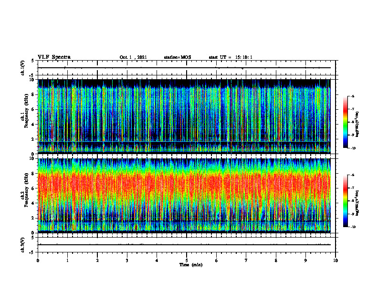Click time axis tick label "2"
Image resolution: width=378 pixels, height=292 pixels.
point(97,261)
